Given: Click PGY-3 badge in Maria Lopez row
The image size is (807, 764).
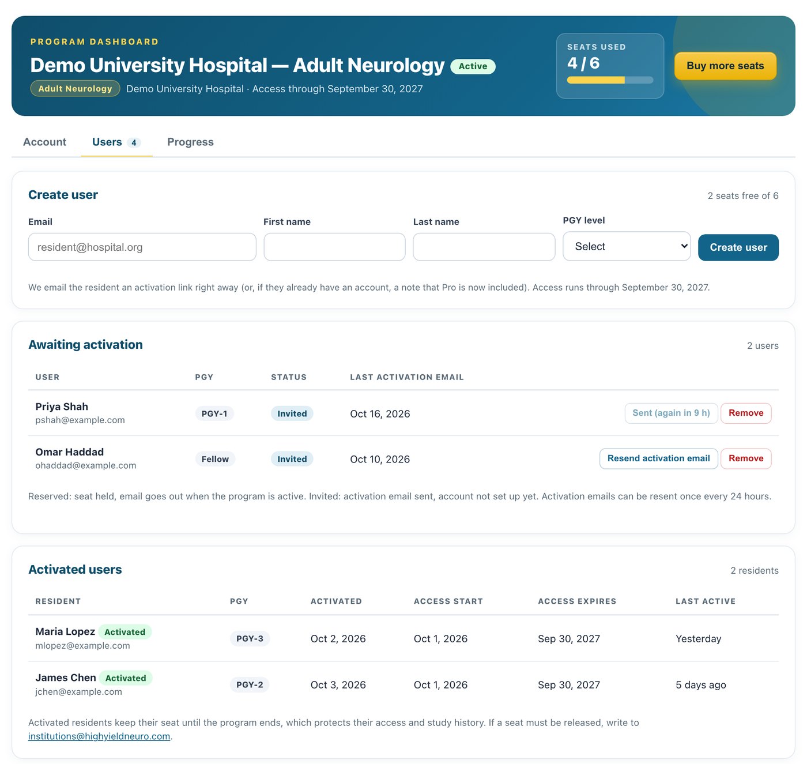Looking at the screenshot, I should coord(250,638).
